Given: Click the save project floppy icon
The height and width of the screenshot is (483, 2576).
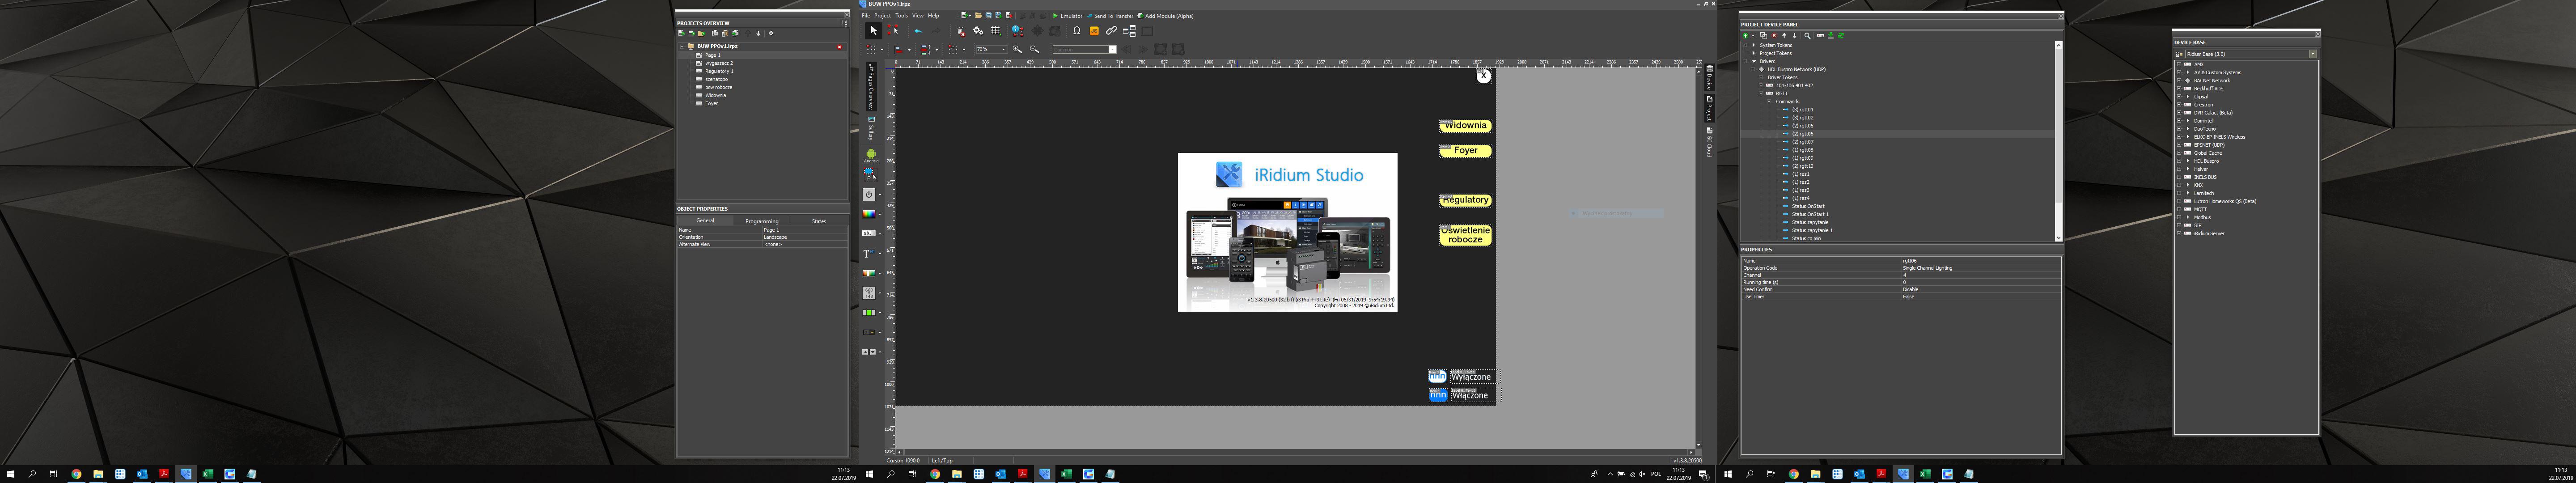Looking at the screenshot, I should pos(989,16).
